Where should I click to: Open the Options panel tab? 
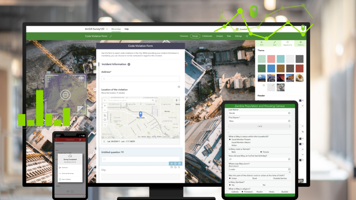pos(301,44)
